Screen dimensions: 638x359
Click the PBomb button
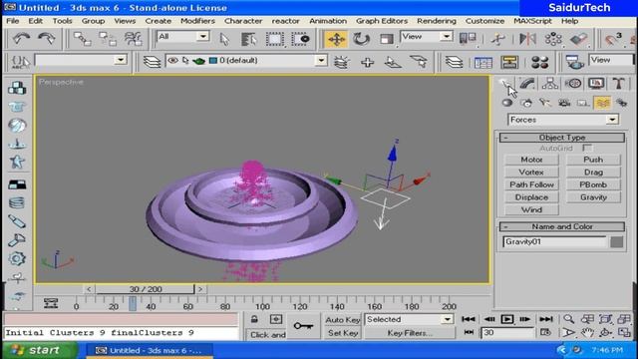pyautogui.click(x=593, y=184)
